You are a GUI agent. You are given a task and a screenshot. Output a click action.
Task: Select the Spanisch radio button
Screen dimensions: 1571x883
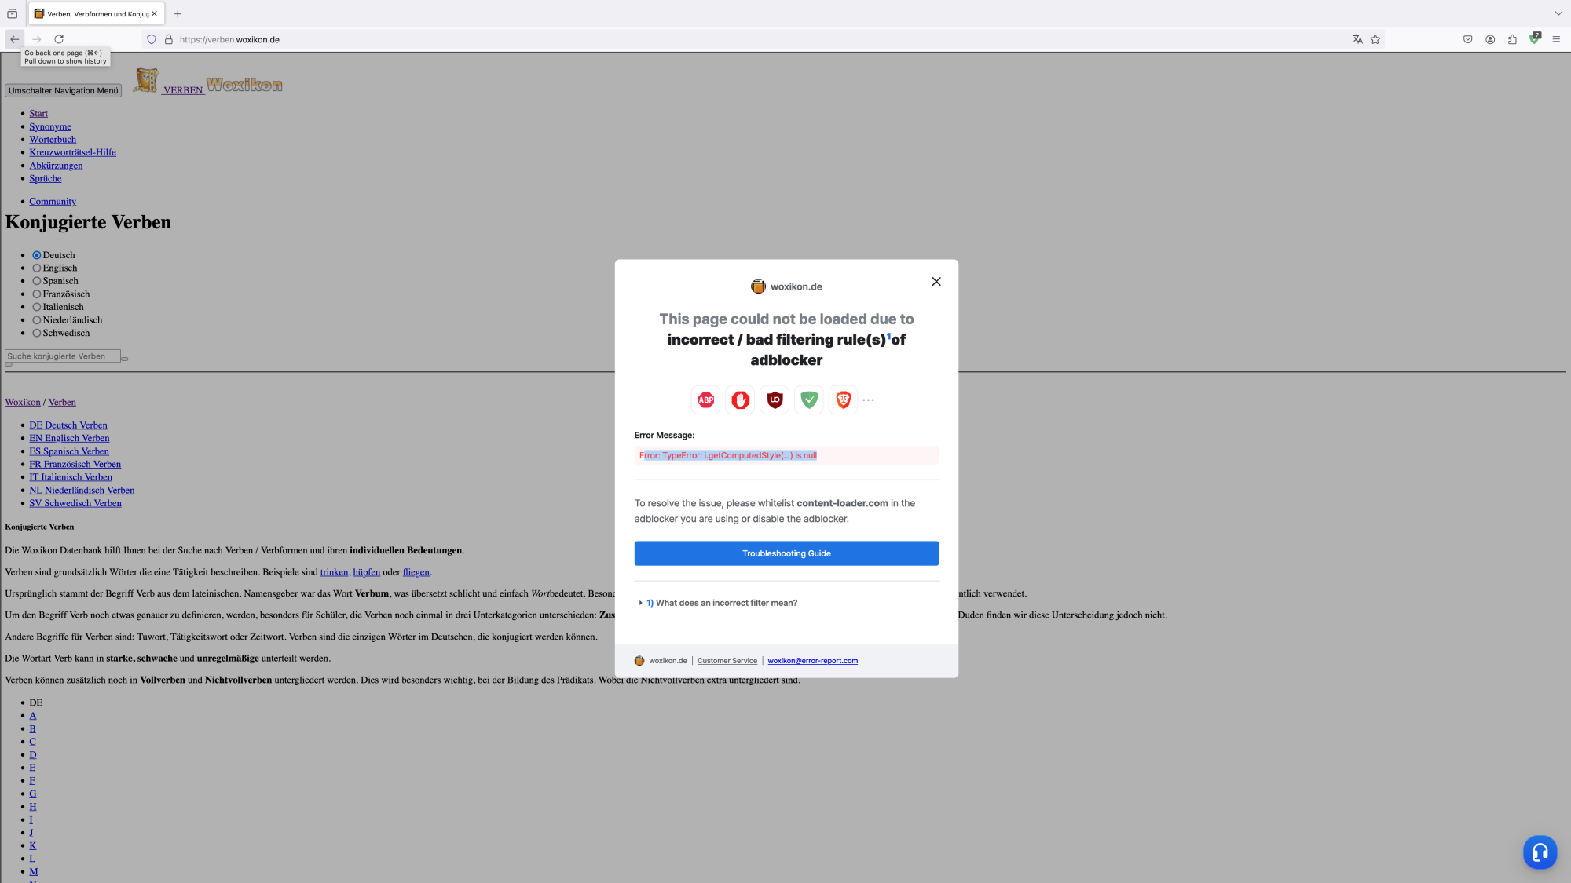(36, 281)
